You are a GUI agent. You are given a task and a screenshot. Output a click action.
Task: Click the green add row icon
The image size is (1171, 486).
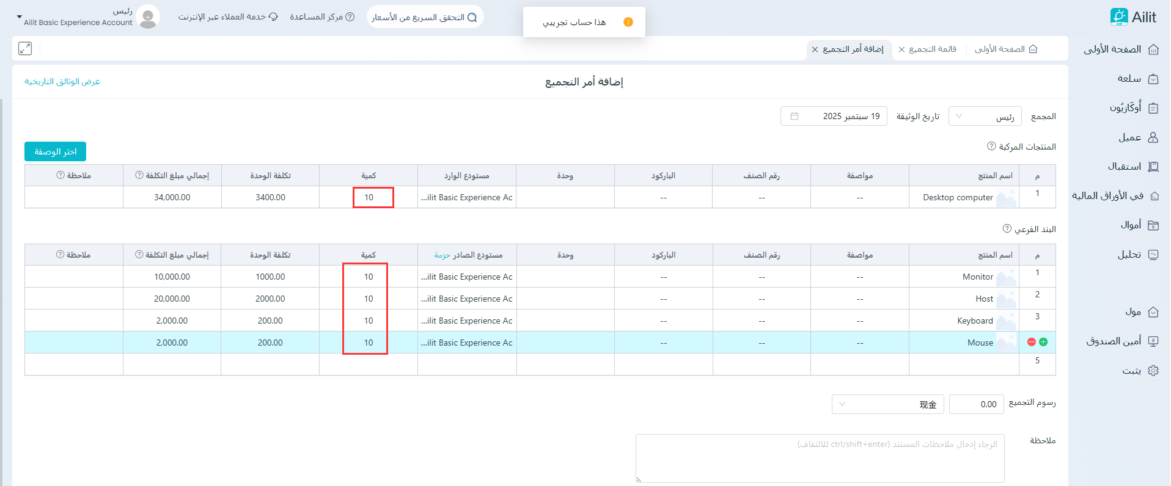tap(1043, 342)
